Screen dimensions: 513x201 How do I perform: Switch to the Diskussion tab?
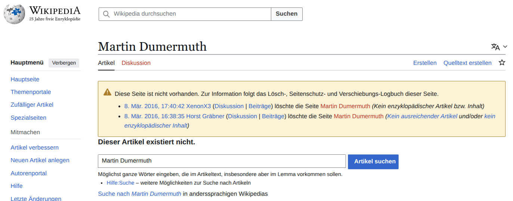136,63
